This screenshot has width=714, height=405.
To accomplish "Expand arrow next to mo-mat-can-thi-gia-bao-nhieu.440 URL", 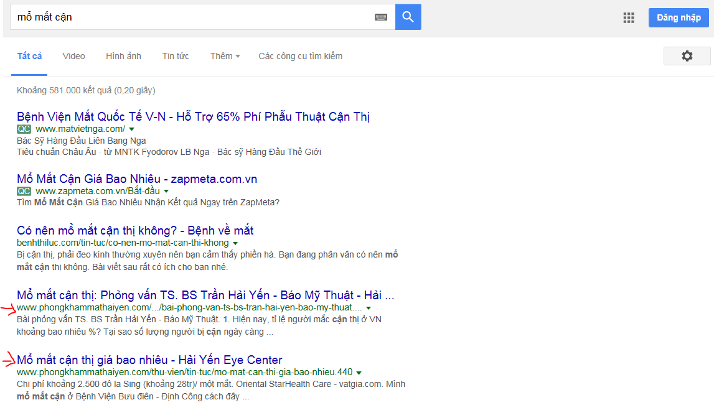I will (x=359, y=373).
